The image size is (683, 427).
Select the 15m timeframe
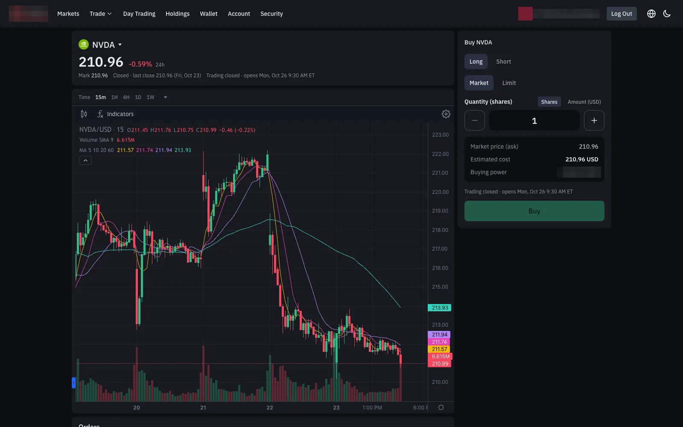pos(101,97)
